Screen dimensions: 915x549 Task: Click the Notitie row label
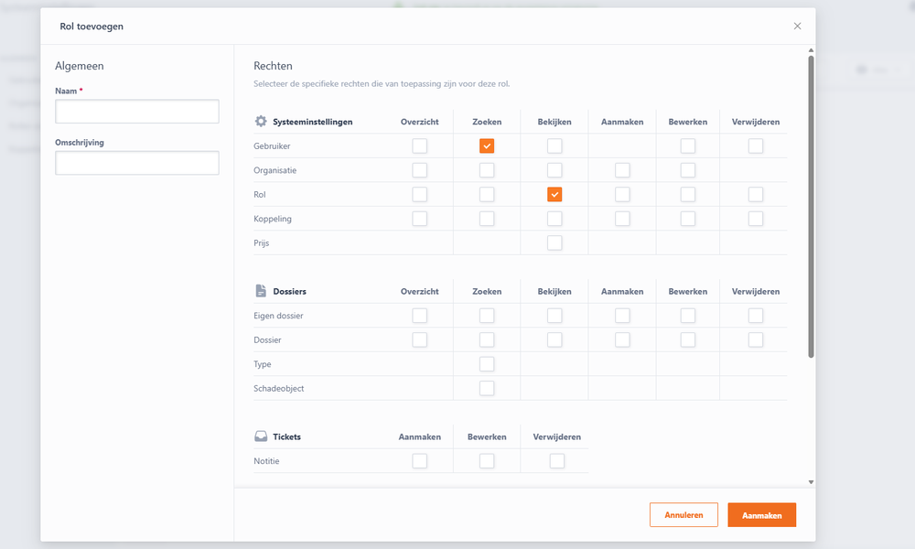pyautogui.click(x=266, y=461)
